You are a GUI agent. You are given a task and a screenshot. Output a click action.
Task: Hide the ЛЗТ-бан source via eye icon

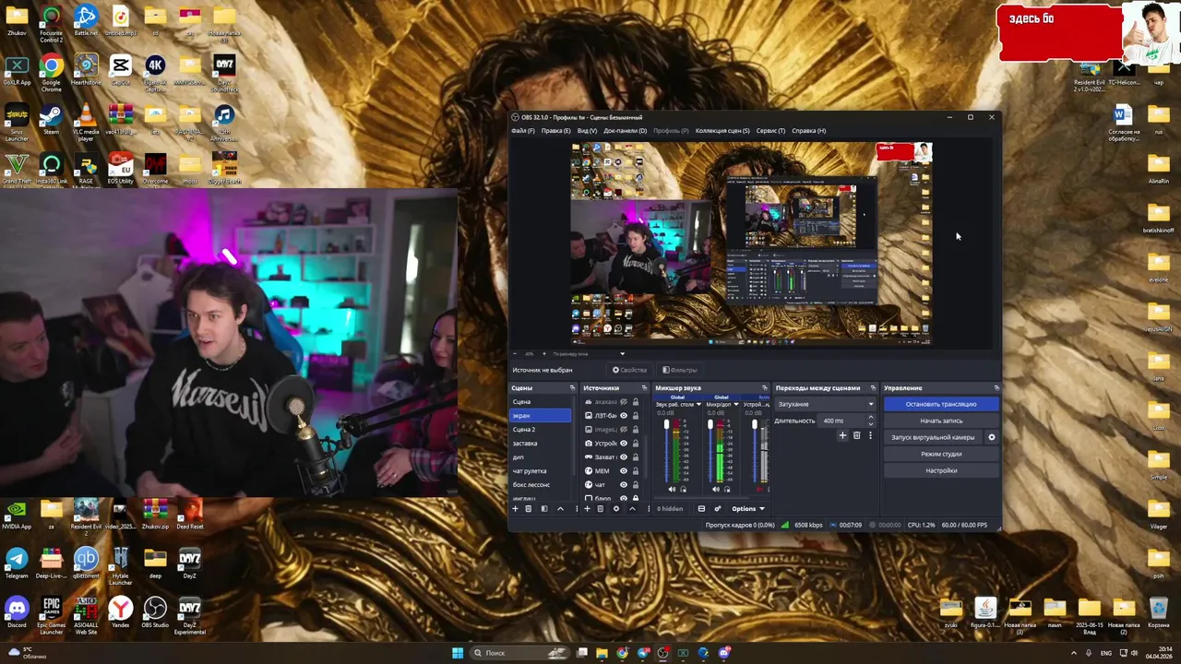click(x=624, y=416)
